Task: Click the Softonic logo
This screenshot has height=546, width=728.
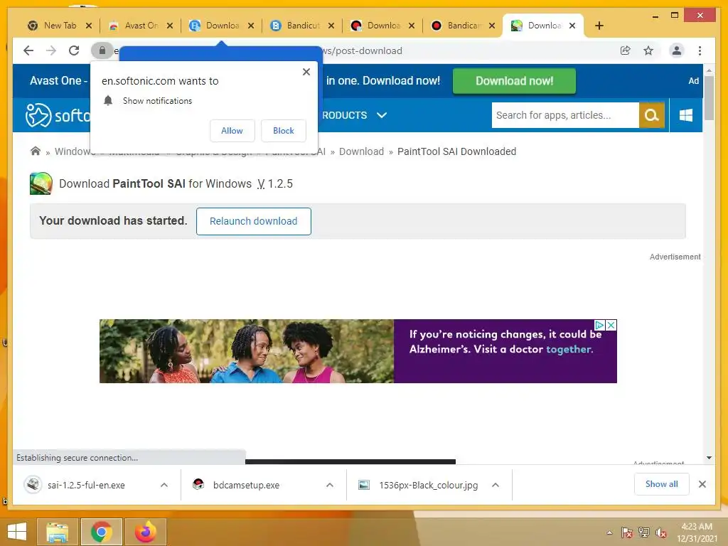Action: click(58, 115)
